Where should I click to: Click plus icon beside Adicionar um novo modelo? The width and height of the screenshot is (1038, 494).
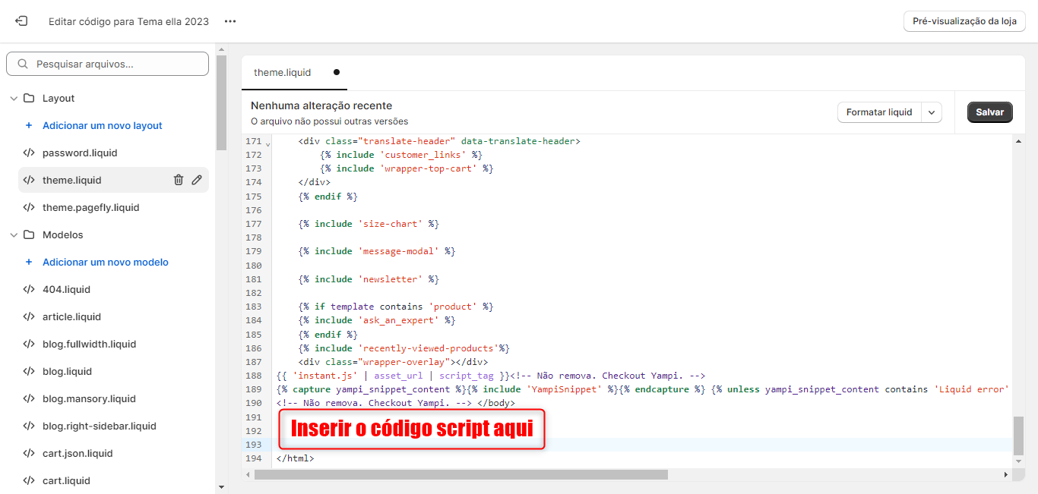pyautogui.click(x=29, y=263)
